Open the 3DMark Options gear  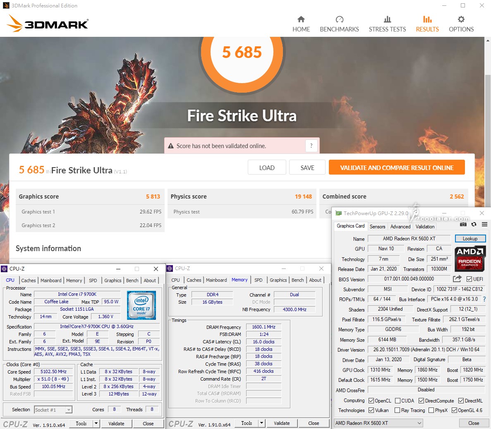coord(461,24)
